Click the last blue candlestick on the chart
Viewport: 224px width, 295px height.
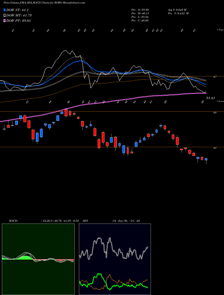pyautogui.click(x=206, y=160)
